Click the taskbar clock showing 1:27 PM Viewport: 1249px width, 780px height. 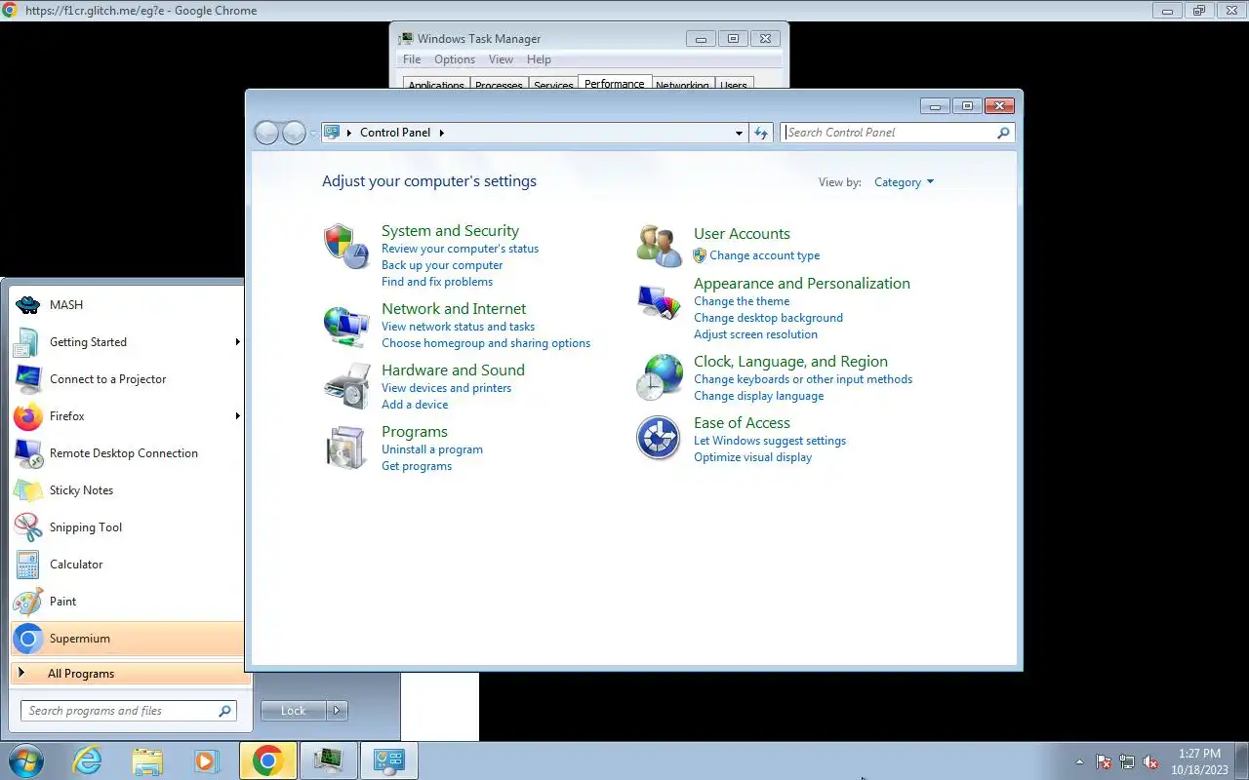pyautogui.click(x=1199, y=754)
